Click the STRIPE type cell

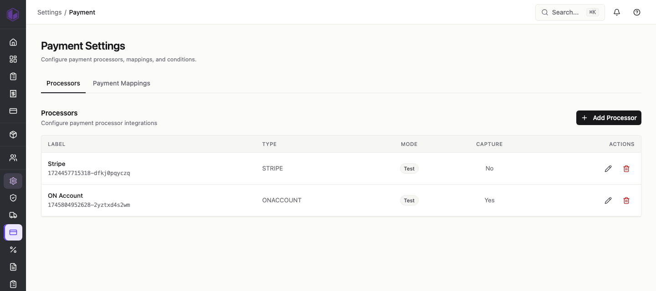272,168
